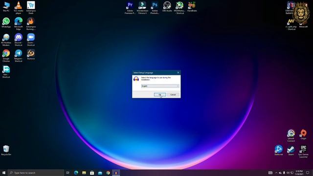The image size is (313, 176).
Task: Open Microsoft Edge desktop shortcut
Action: 19,23
